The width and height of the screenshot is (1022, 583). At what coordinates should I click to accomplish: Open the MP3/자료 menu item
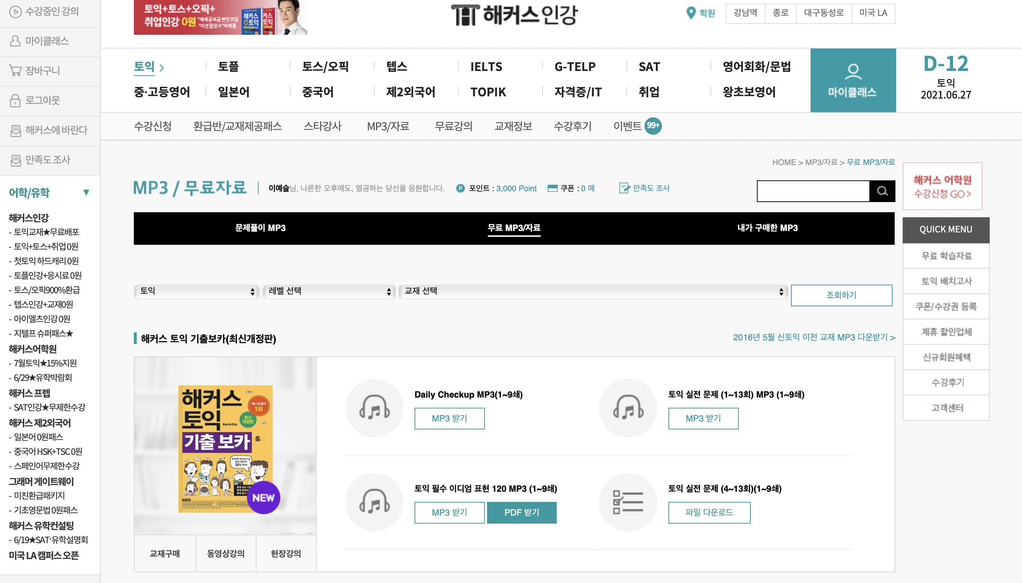(x=388, y=126)
